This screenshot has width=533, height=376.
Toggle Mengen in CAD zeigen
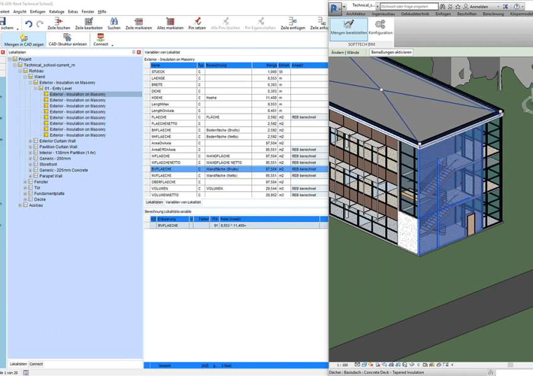click(23, 39)
